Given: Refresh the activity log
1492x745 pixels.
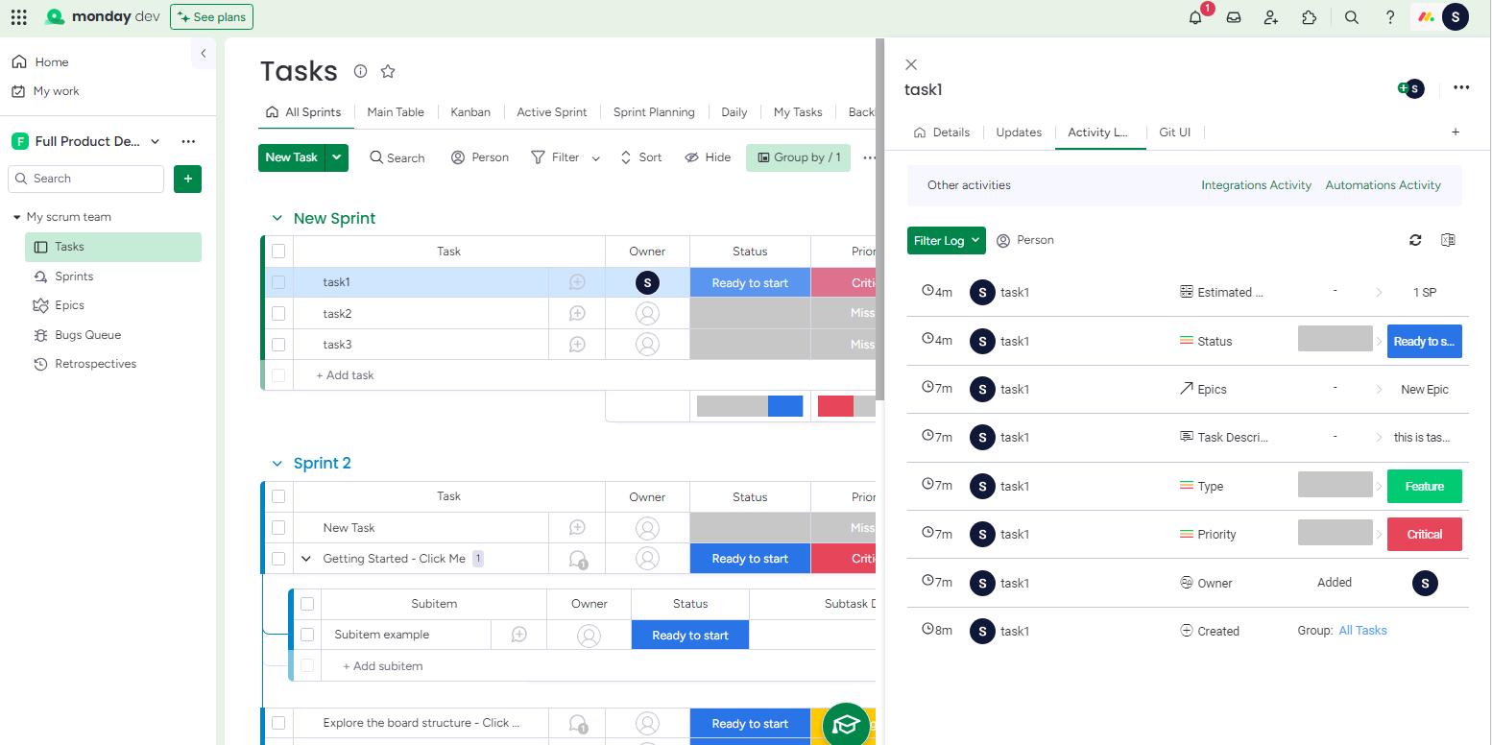Looking at the screenshot, I should click(x=1415, y=240).
